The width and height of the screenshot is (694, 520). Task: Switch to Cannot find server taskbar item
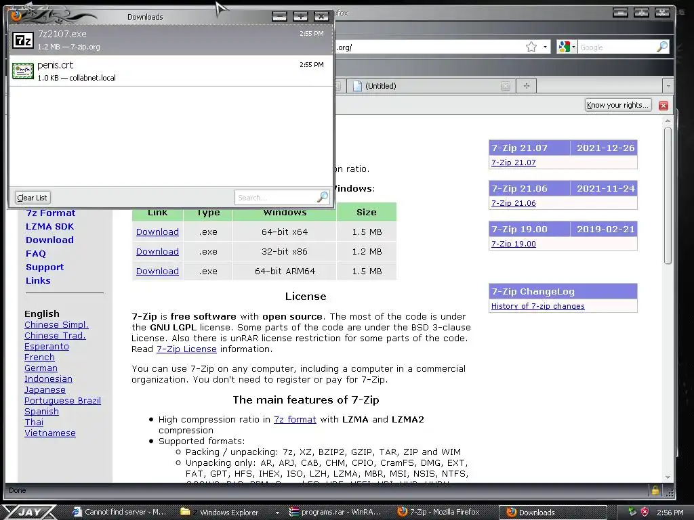120,512
